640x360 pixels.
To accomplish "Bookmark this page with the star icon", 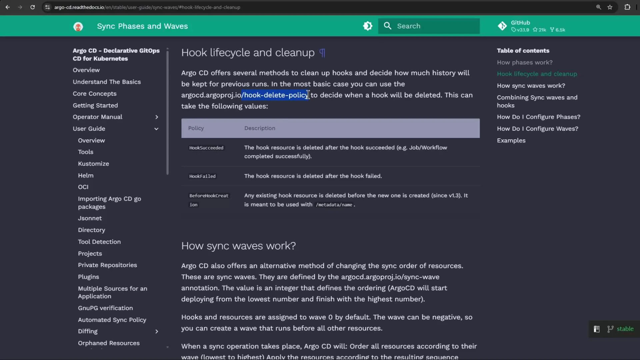I will click(x=610, y=7).
